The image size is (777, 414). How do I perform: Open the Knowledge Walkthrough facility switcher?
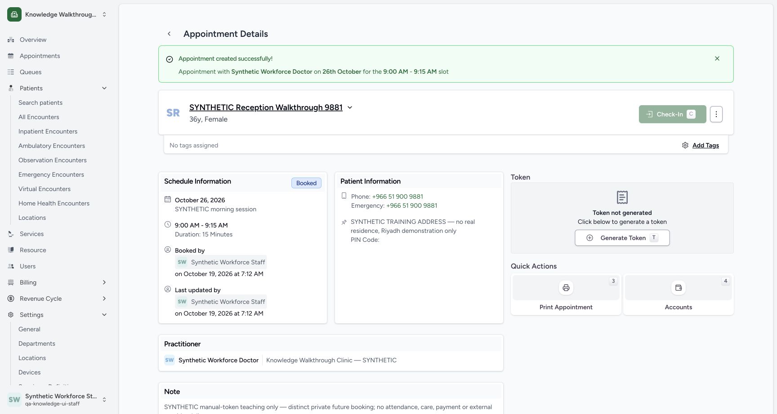pos(58,14)
